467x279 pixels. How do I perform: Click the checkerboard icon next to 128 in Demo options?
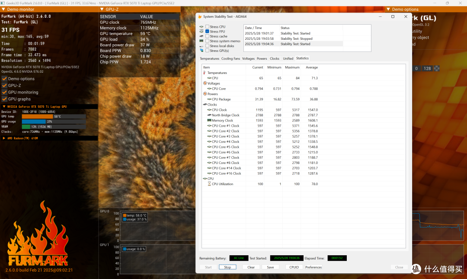[436, 68]
